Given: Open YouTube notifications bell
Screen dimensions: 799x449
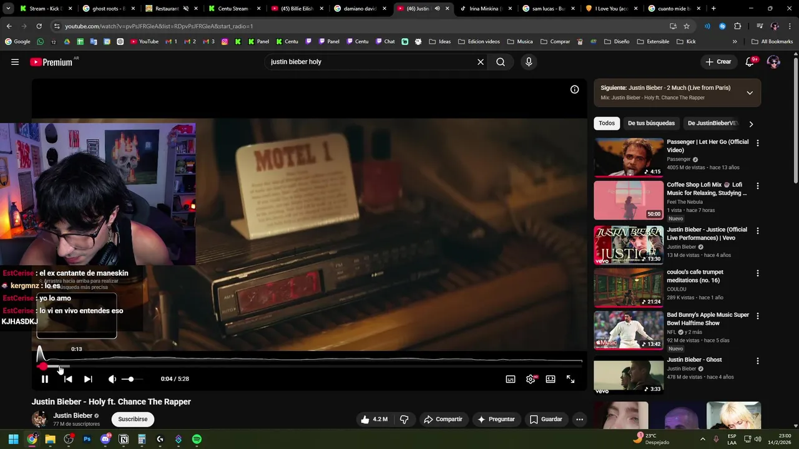Looking at the screenshot, I should coord(750,62).
